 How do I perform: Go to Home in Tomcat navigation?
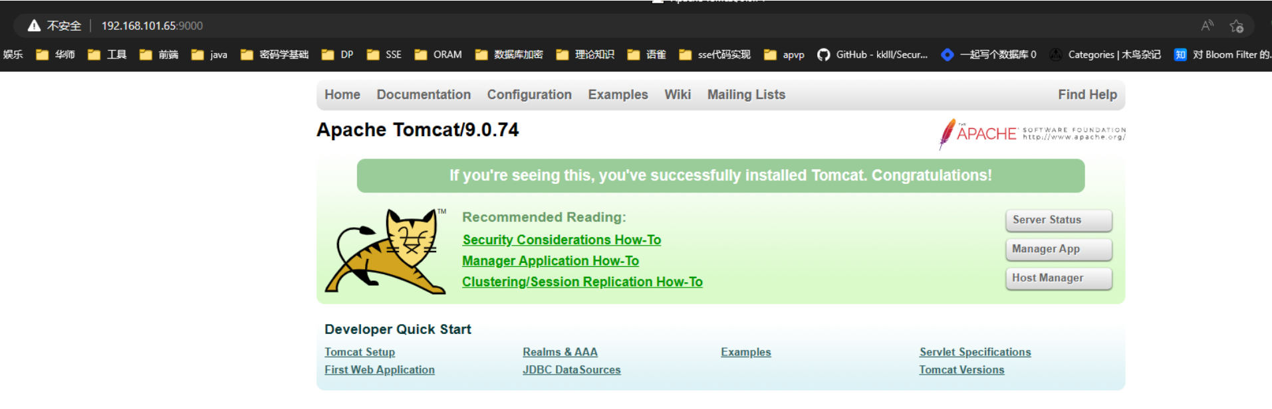[342, 95]
